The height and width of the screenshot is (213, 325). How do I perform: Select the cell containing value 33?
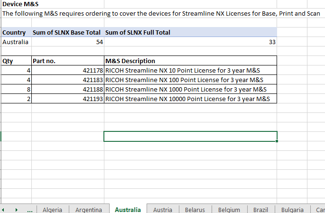(190, 42)
